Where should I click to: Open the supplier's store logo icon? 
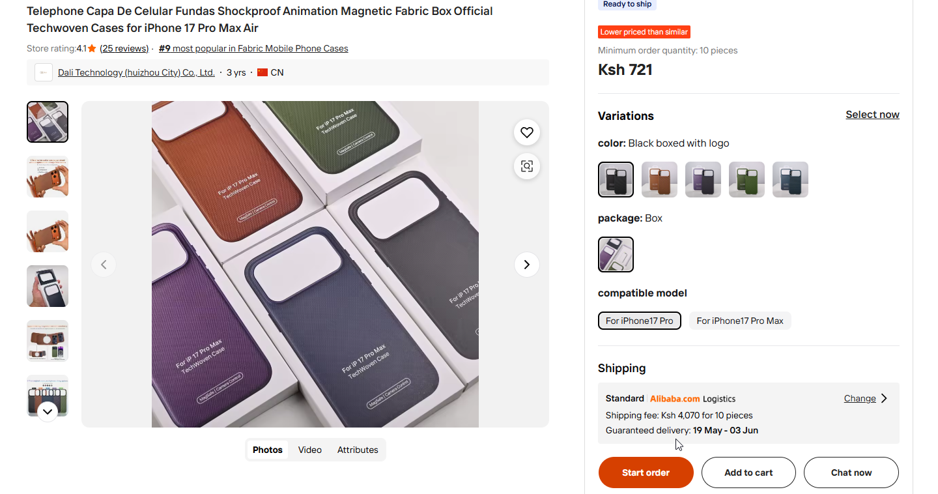point(44,72)
